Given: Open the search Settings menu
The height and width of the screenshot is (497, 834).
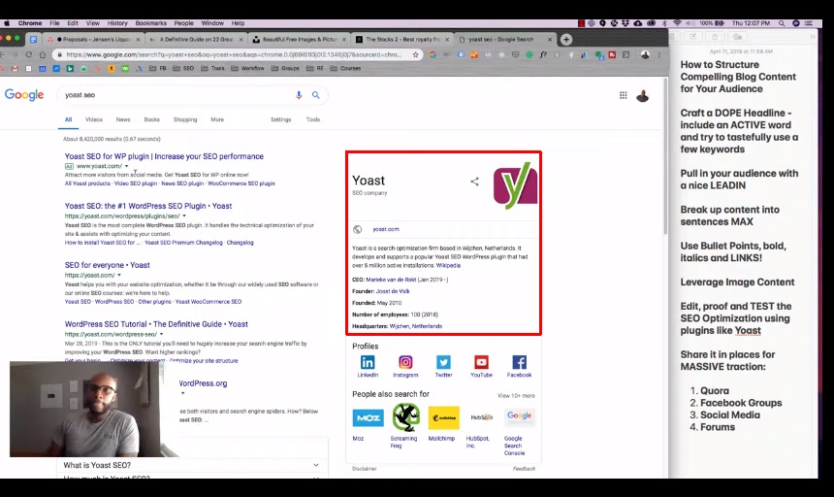Looking at the screenshot, I should click(x=281, y=119).
